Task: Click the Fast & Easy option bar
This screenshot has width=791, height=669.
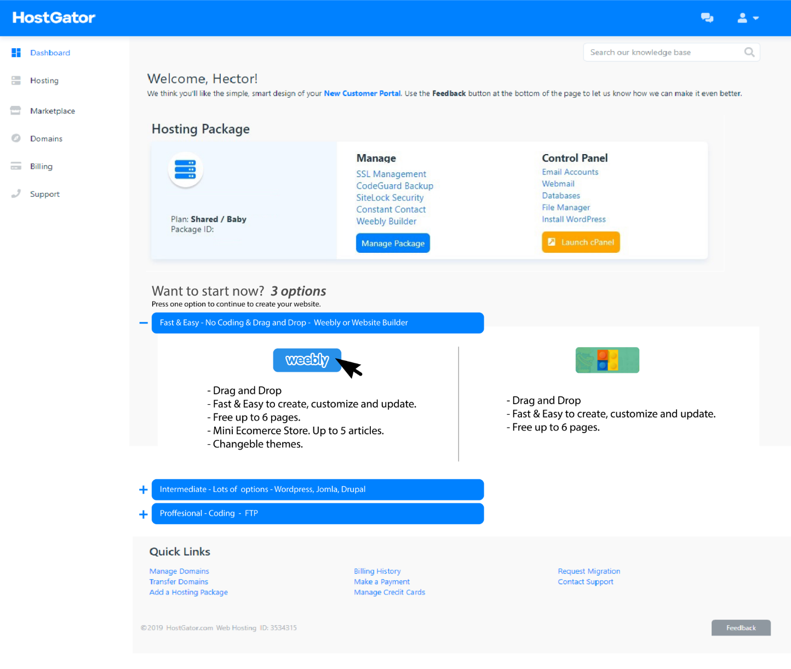Action: tap(318, 323)
